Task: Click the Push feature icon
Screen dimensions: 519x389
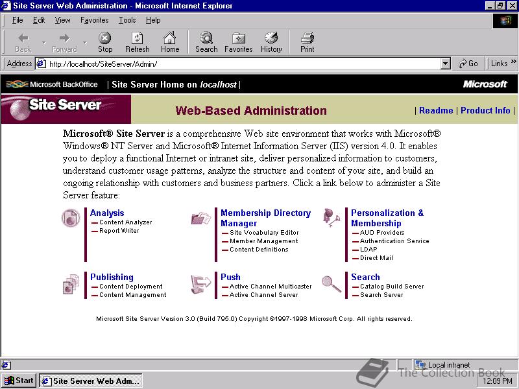Action: tap(201, 283)
